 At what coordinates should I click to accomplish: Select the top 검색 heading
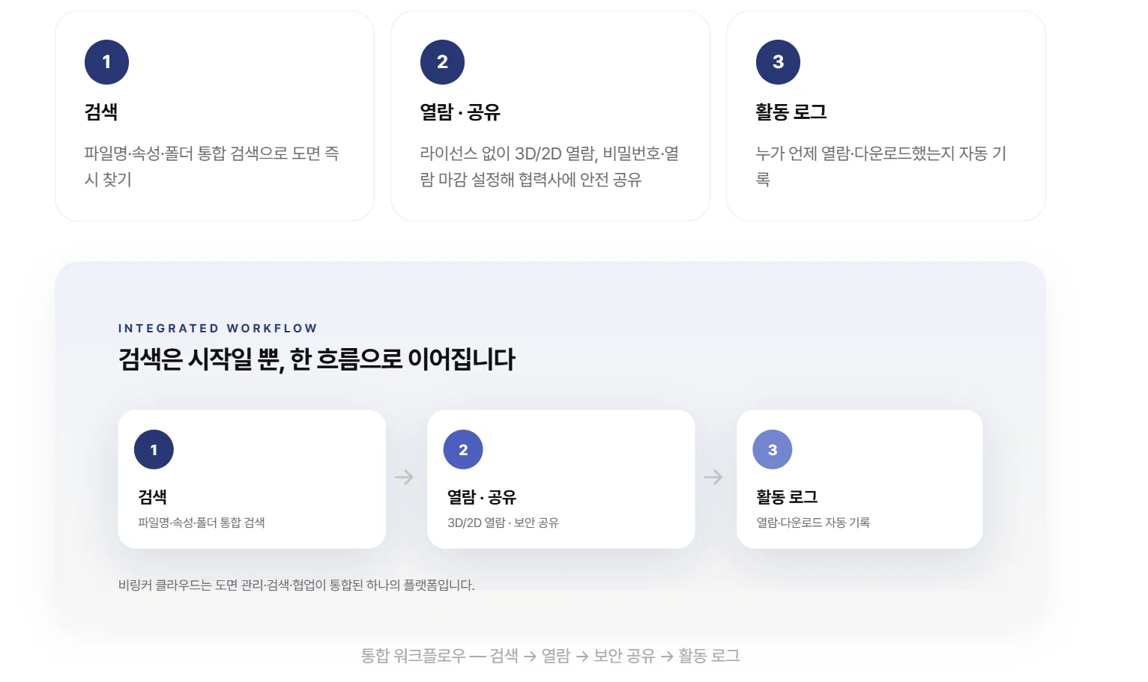(x=101, y=112)
